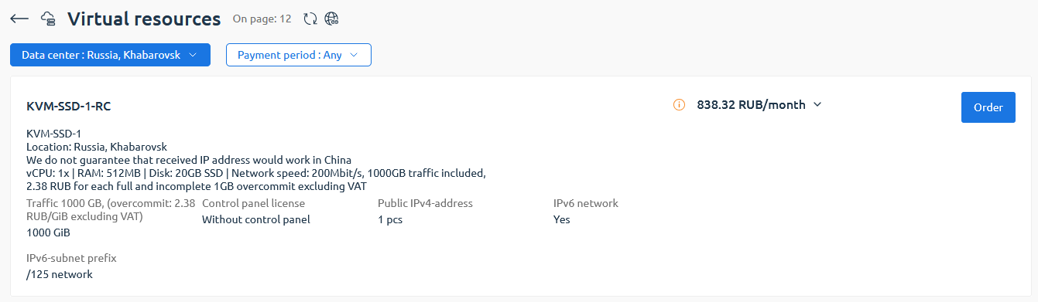Image resolution: width=1038 pixels, height=302 pixels.
Task: Click the 838.32 RUB/month price text
Action: pos(751,105)
